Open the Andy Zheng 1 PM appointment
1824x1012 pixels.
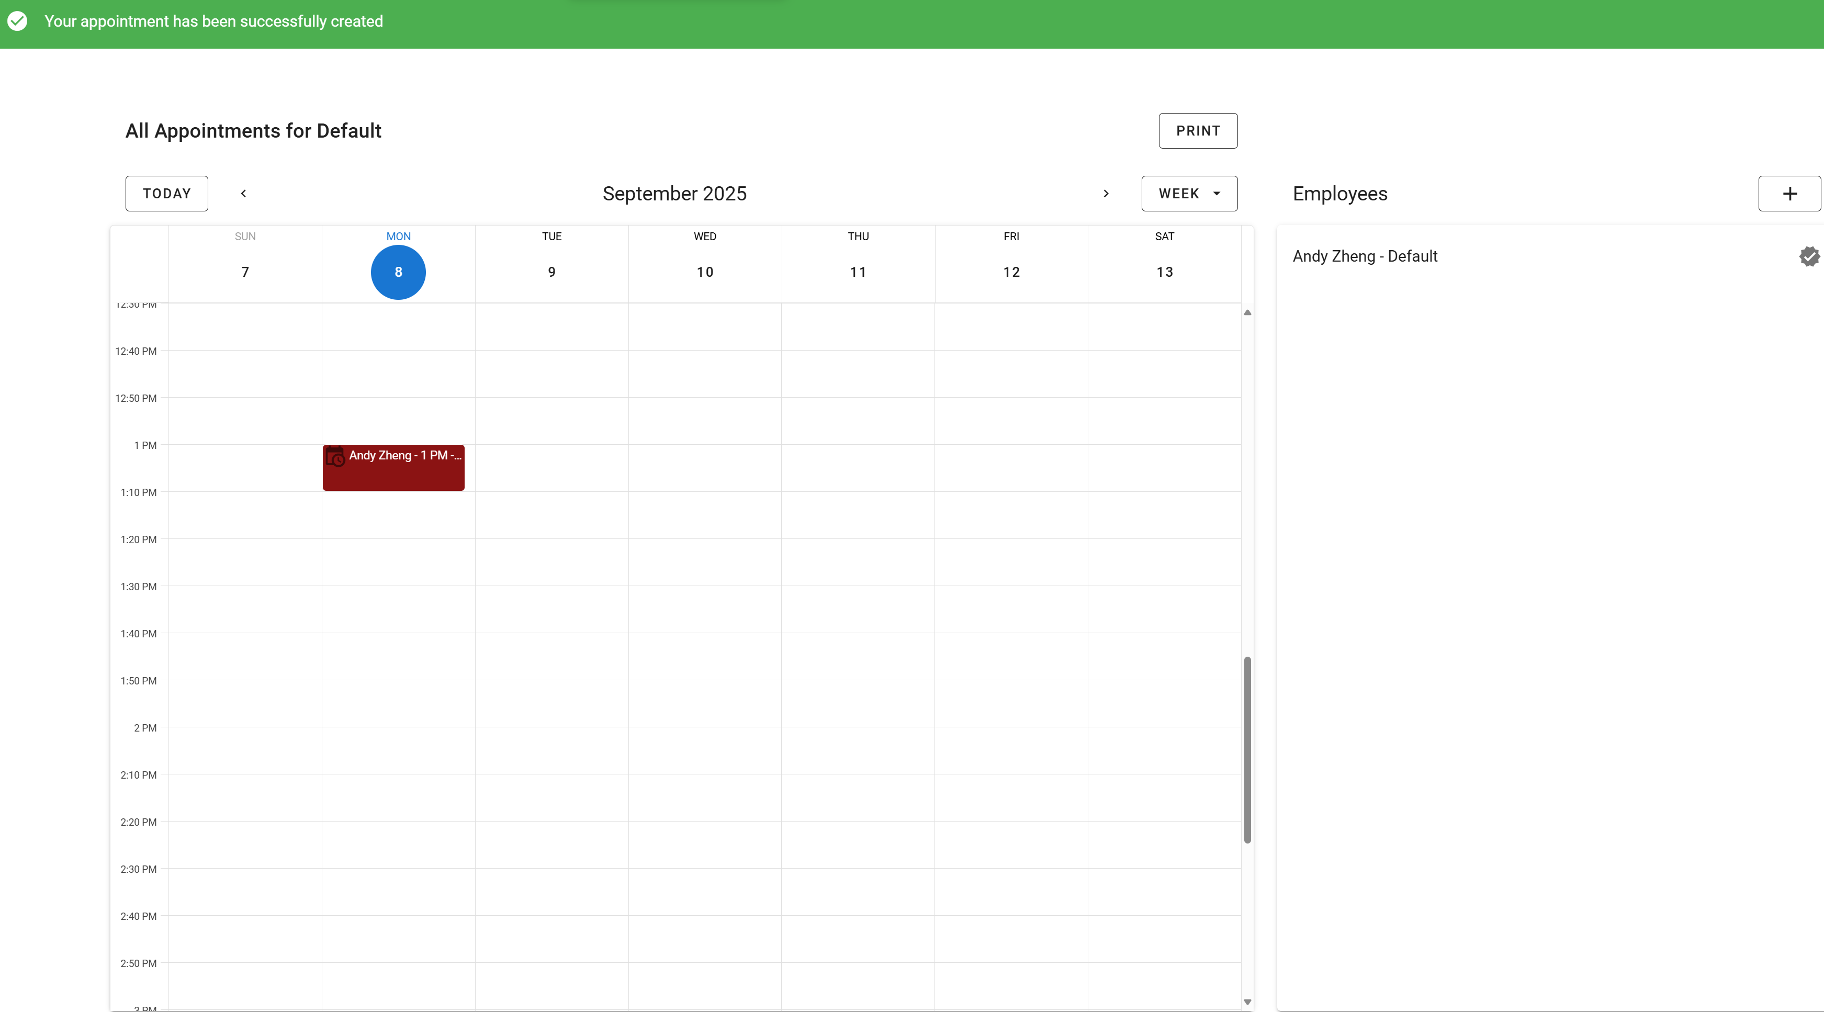pyautogui.click(x=393, y=467)
